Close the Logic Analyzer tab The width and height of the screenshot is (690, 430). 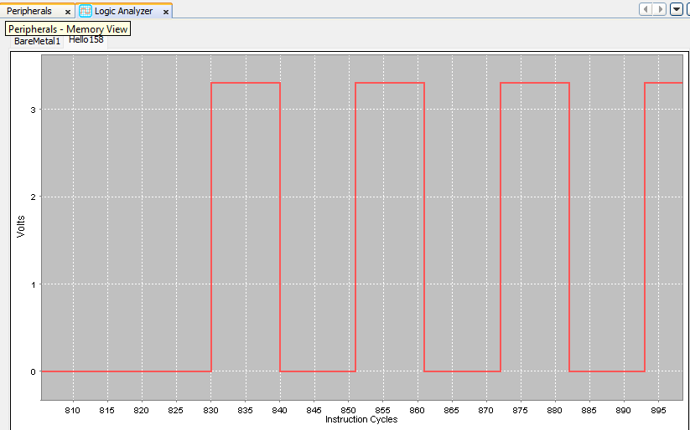point(166,12)
